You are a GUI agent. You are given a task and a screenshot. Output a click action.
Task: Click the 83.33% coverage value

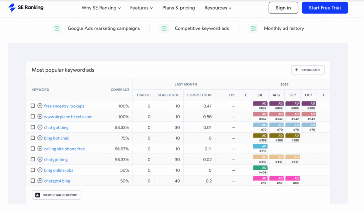click(122, 127)
